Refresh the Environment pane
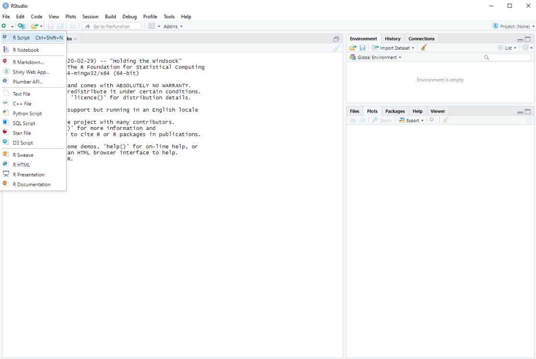Viewport: 536px width, 359px height. [525, 48]
